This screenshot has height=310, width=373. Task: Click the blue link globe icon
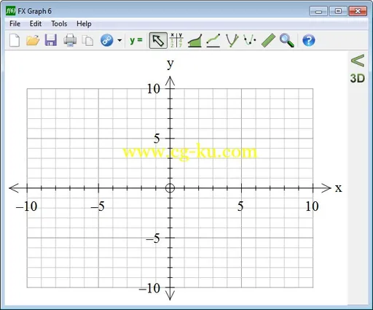(x=107, y=40)
